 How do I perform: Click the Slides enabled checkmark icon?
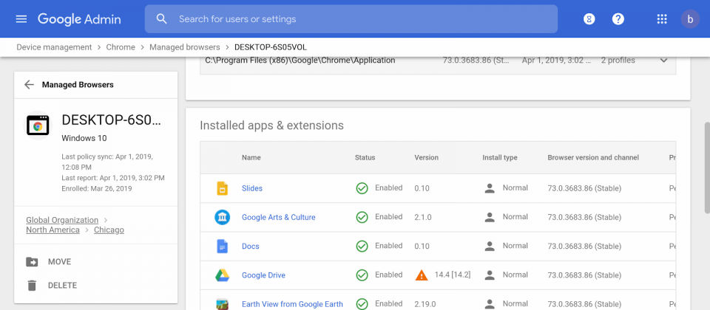[x=362, y=188]
